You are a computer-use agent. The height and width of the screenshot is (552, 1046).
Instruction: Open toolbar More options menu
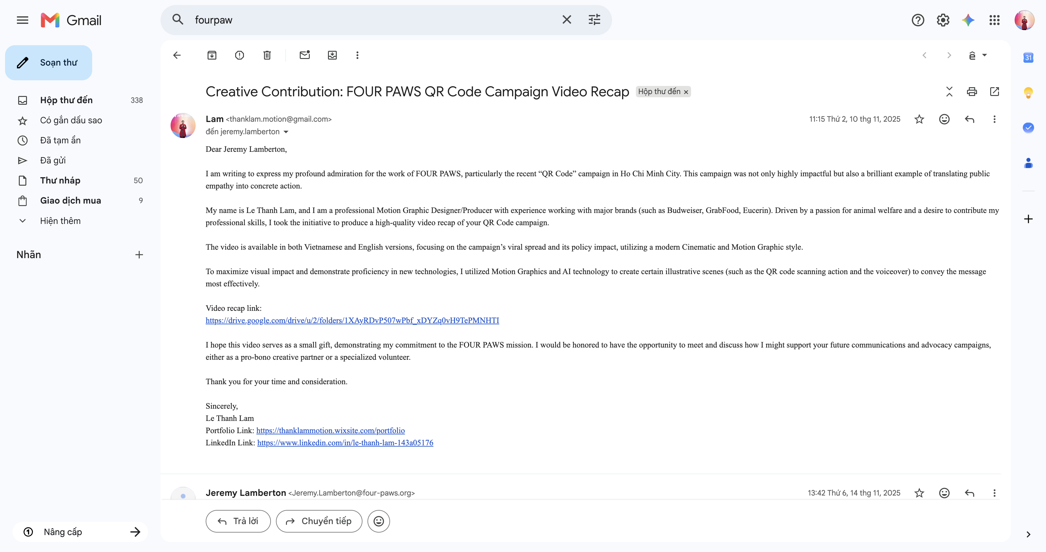point(357,55)
